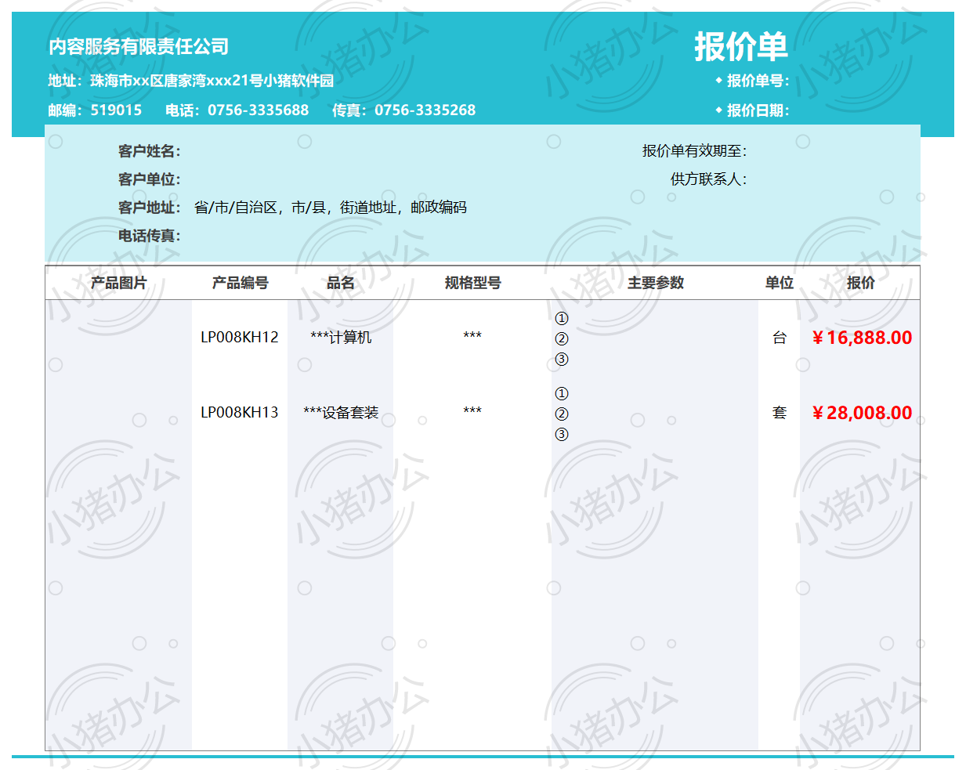Click product name cell ***设备套装
The width and height of the screenshot is (966, 770).
coord(341,413)
